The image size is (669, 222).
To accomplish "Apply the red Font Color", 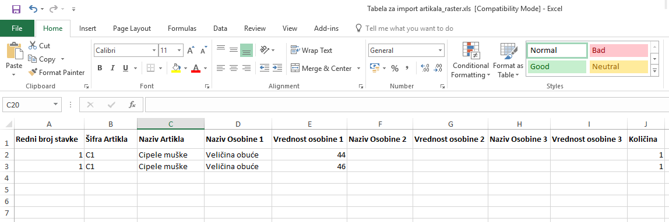I will pyautogui.click(x=196, y=68).
